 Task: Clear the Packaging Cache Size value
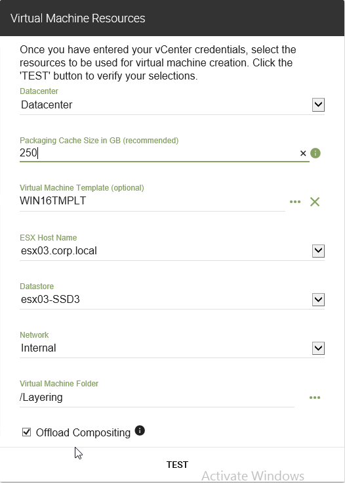point(303,153)
